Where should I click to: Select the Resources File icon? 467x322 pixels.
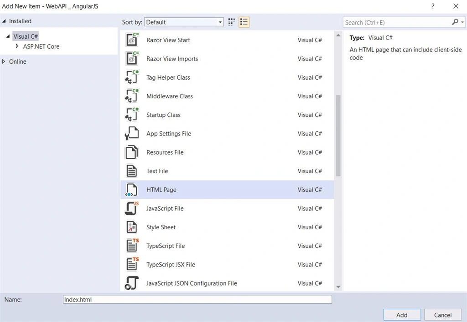[x=132, y=152]
